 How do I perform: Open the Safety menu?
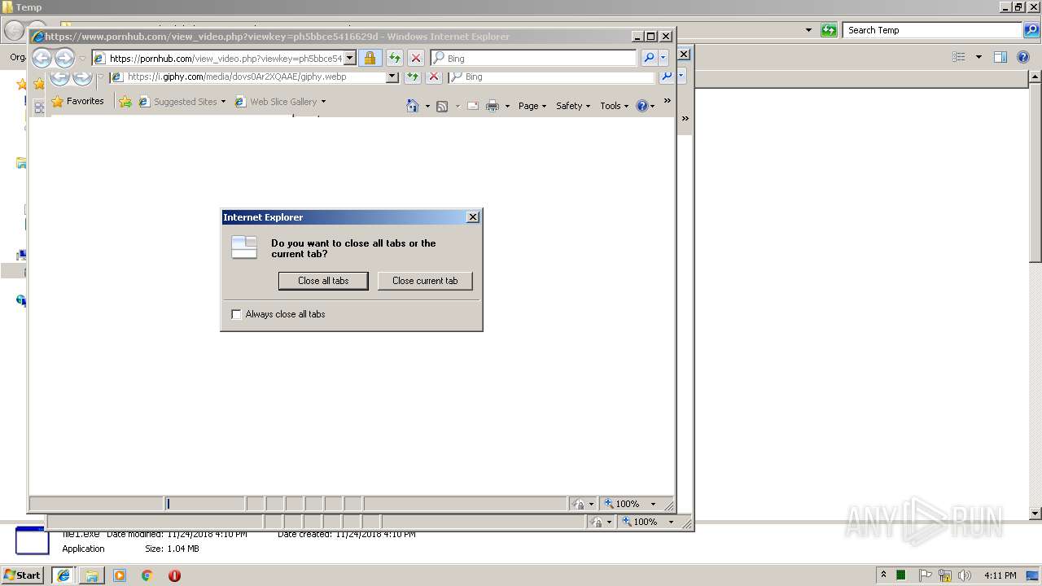coord(573,106)
